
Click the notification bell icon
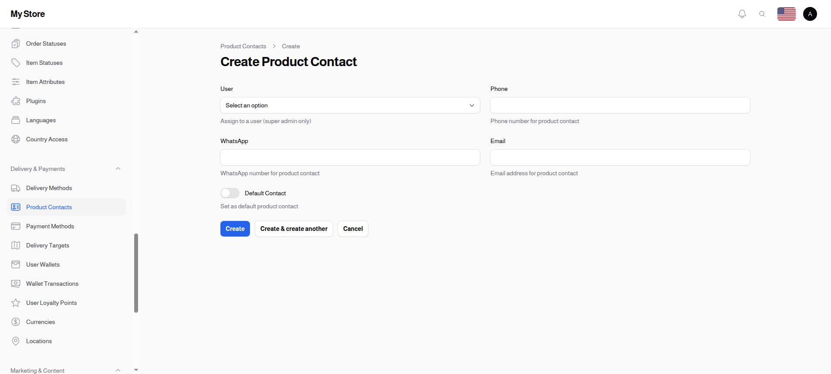click(x=742, y=13)
